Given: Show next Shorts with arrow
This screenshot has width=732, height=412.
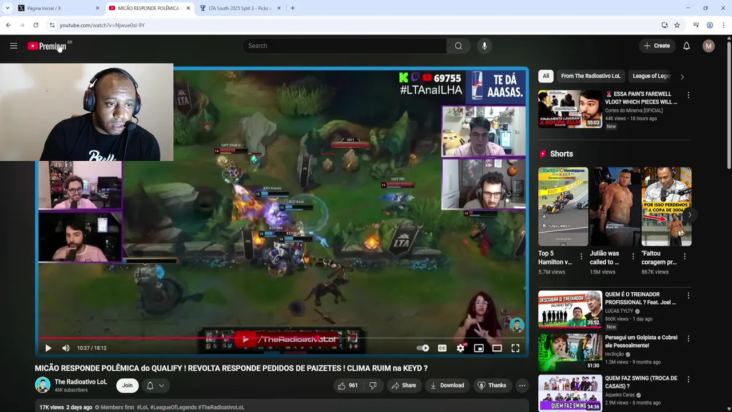Looking at the screenshot, I should click(690, 215).
